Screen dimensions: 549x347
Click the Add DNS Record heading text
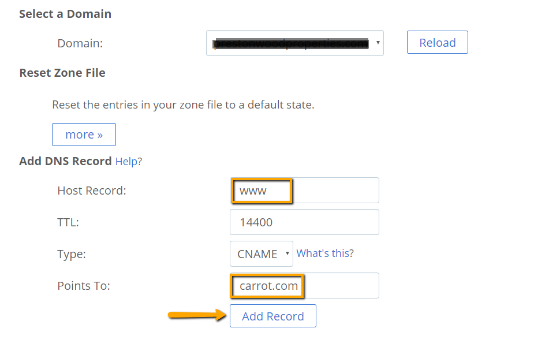pyautogui.click(x=65, y=161)
